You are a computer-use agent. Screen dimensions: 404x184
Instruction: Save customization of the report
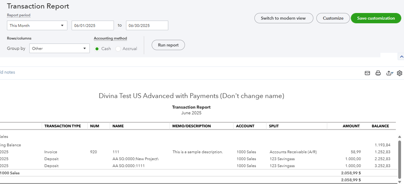[x=376, y=18]
